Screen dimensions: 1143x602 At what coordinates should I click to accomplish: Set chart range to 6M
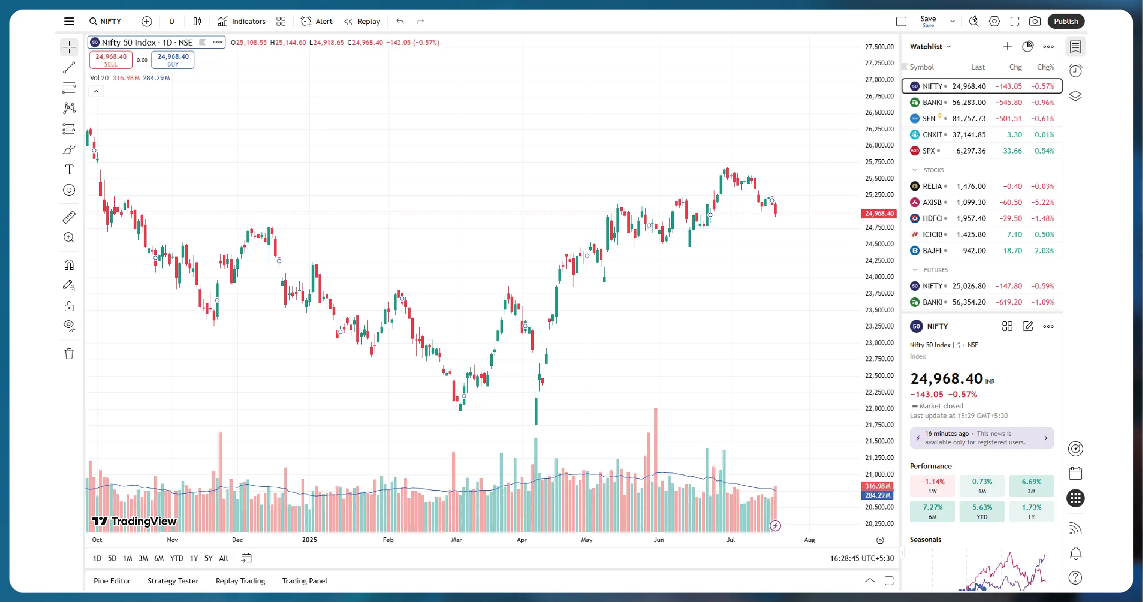point(159,558)
